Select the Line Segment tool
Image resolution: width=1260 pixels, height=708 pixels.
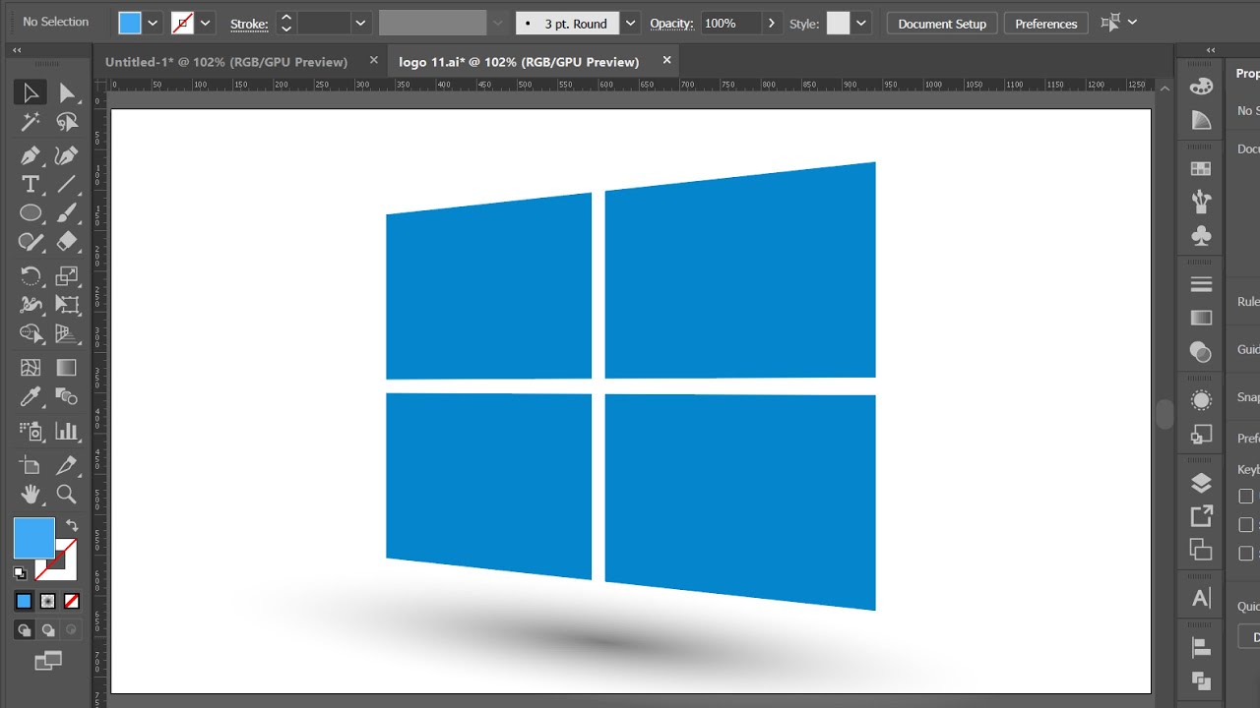tap(67, 184)
